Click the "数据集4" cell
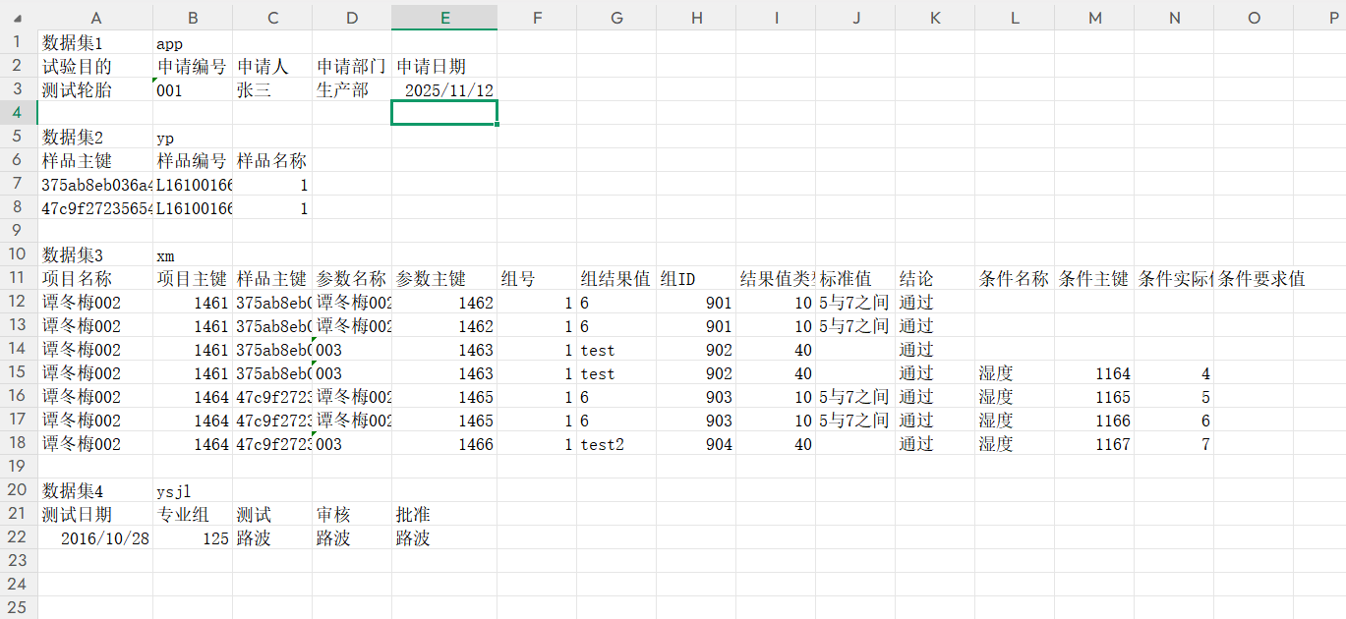Image resolution: width=1346 pixels, height=619 pixels. (95, 490)
